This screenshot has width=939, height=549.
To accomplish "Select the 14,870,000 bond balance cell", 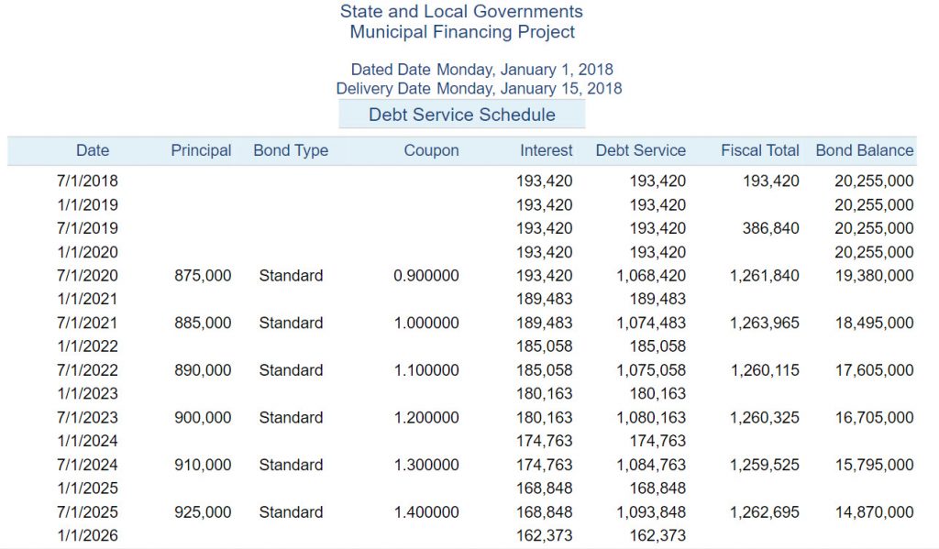I will (874, 512).
